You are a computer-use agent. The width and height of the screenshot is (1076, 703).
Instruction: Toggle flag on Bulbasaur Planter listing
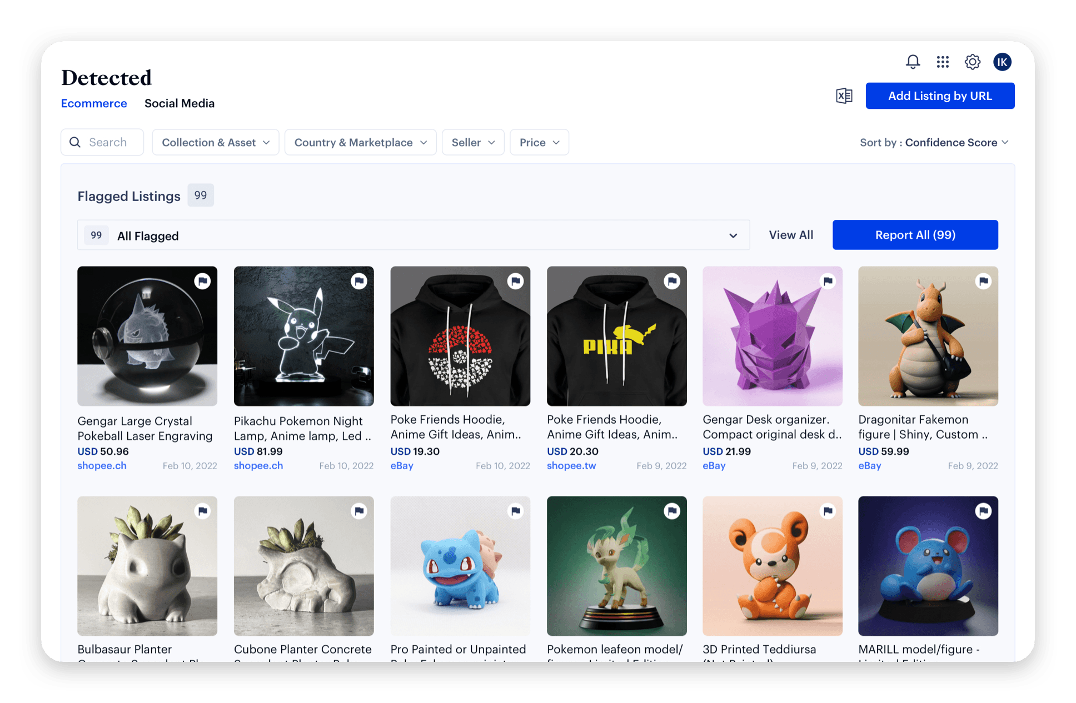202,511
